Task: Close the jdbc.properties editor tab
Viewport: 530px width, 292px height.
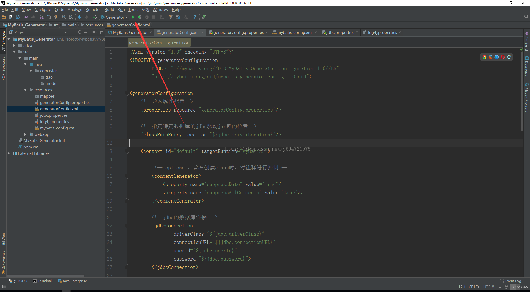Action: [x=357, y=33]
